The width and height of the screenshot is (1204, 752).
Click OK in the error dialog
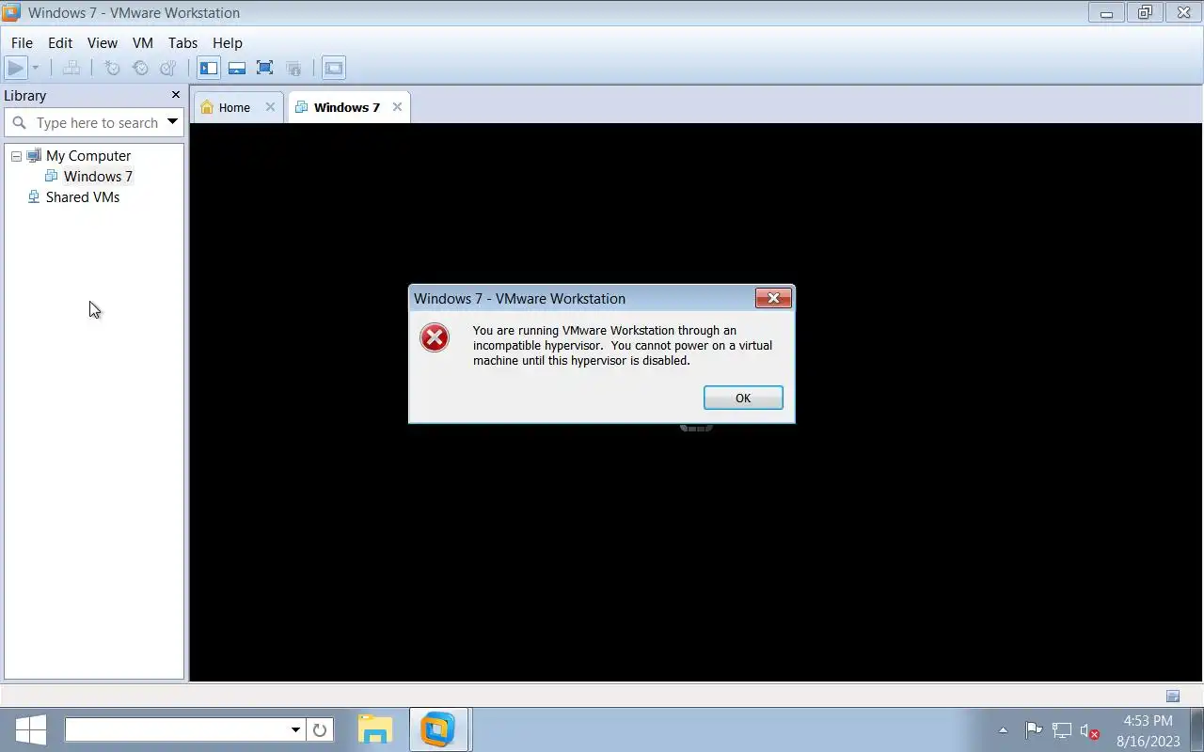(743, 398)
